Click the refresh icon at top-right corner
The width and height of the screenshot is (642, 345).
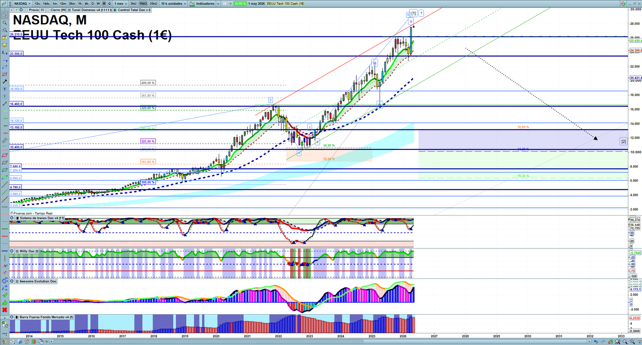[x=623, y=4]
